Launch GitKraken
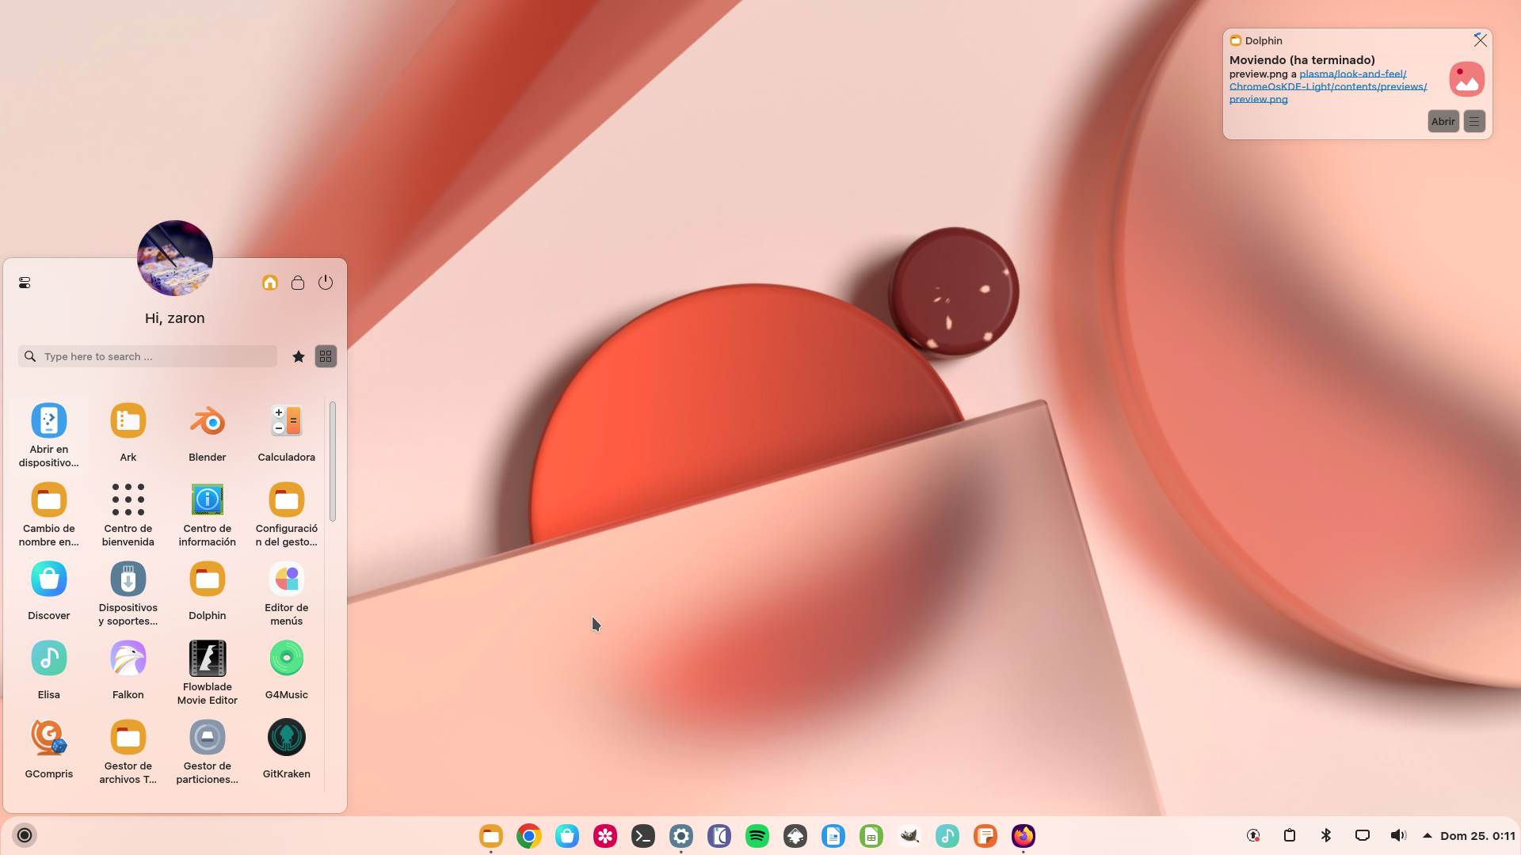The width and height of the screenshot is (1521, 855). 286,750
